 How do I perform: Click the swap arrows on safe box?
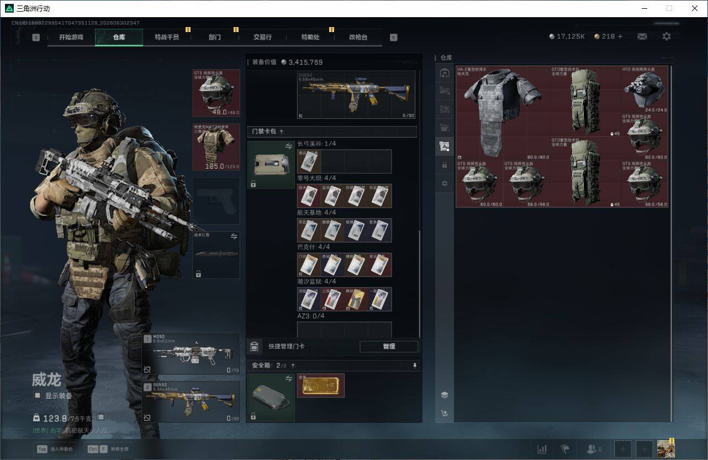pyautogui.click(x=288, y=379)
